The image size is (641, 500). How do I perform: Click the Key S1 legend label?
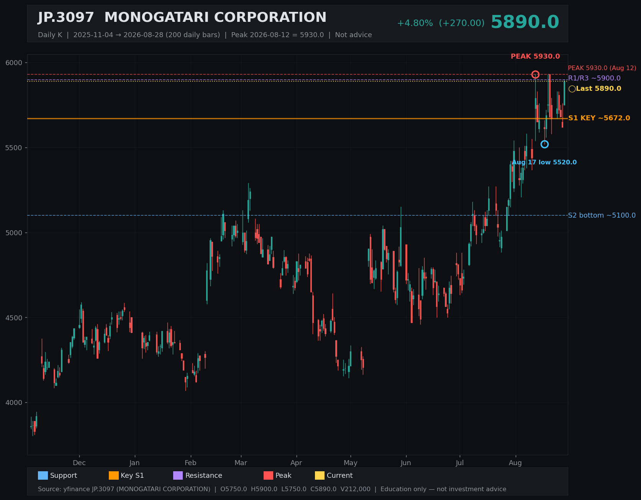pyautogui.click(x=132, y=475)
